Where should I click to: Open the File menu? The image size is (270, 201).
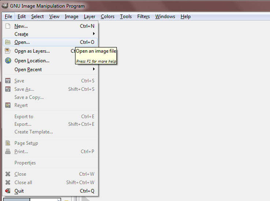(8, 17)
